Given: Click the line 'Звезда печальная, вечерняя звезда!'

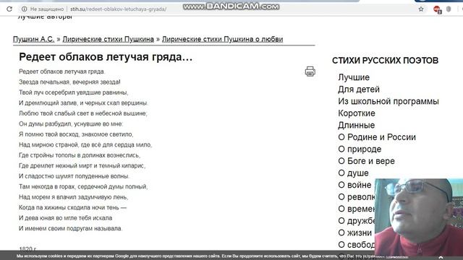Looking at the screenshot, I should [69, 82].
